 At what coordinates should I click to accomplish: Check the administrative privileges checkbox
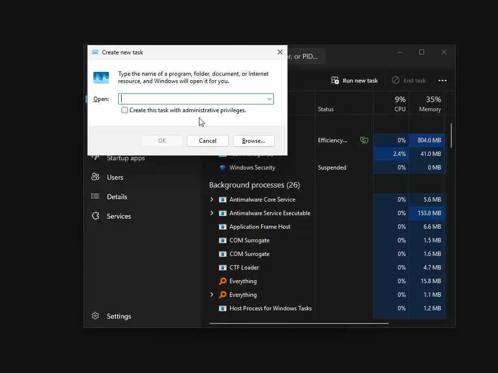(124, 110)
